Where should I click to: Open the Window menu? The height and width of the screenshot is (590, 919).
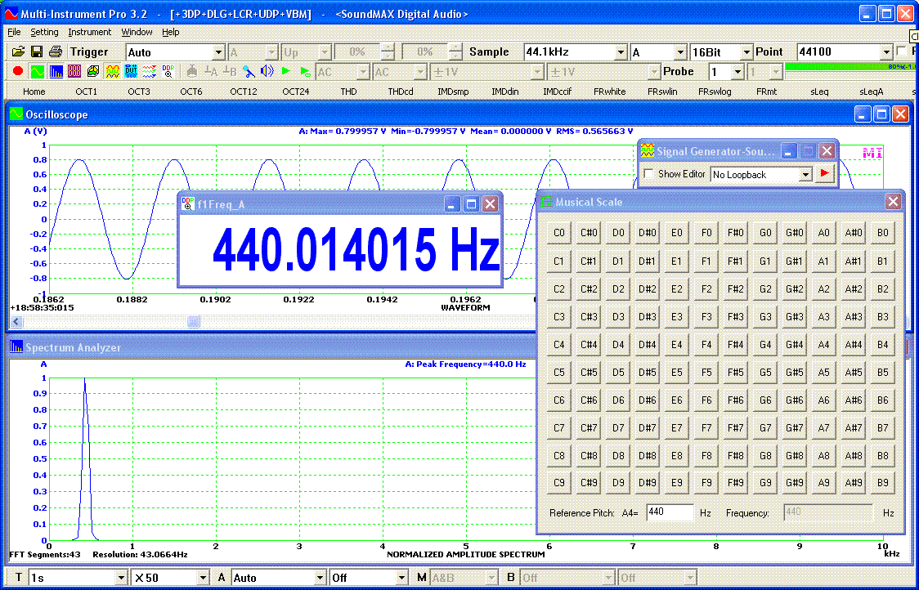point(137,32)
